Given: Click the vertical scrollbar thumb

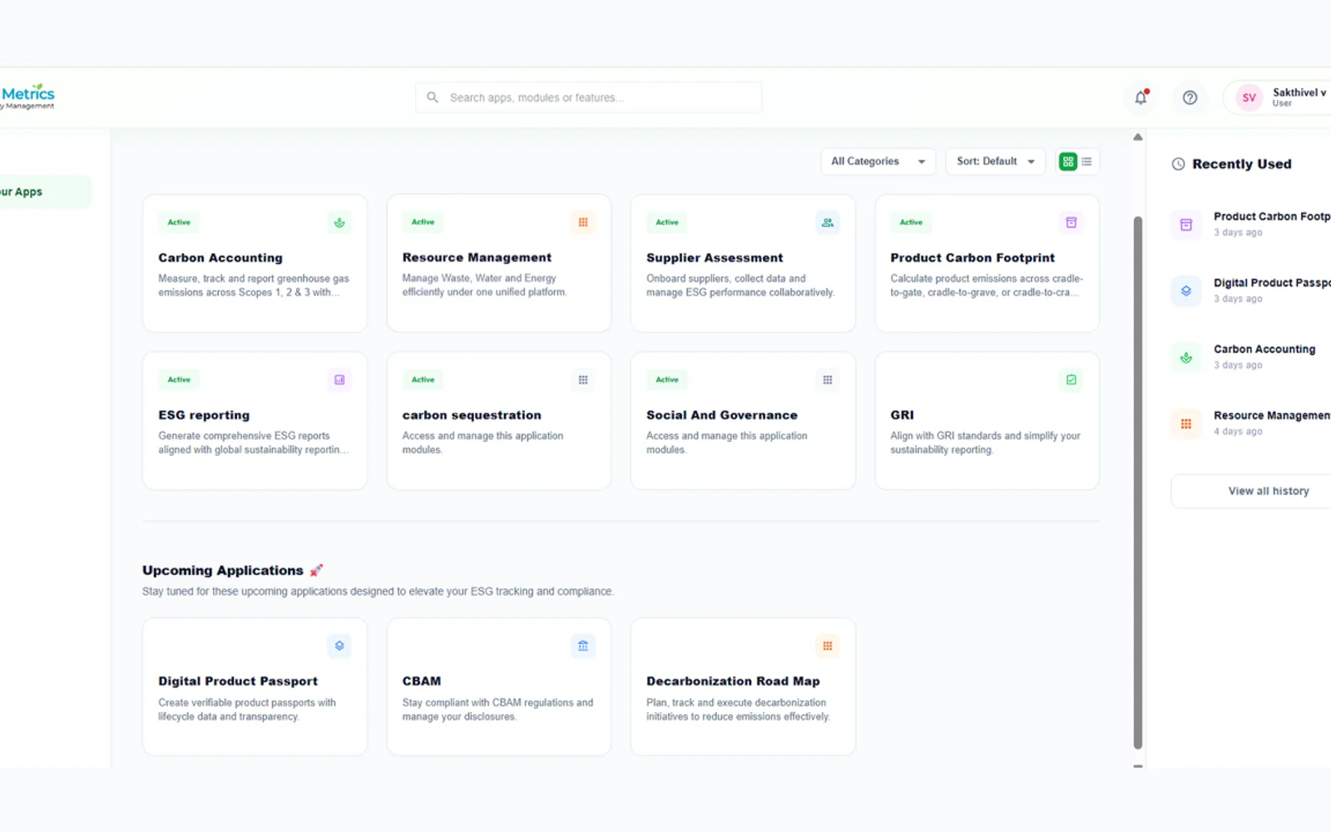Looking at the screenshot, I should tap(1138, 483).
